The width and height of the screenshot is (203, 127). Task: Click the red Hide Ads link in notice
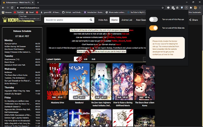coord(126,34)
